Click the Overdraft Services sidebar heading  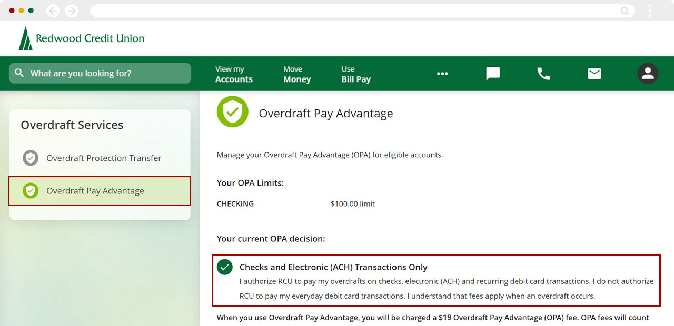tap(72, 125)
